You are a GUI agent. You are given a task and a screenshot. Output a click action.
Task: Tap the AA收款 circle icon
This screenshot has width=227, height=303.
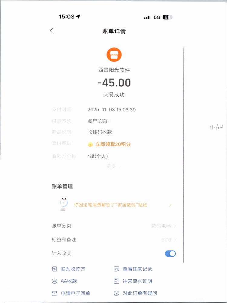click(54, 281)
